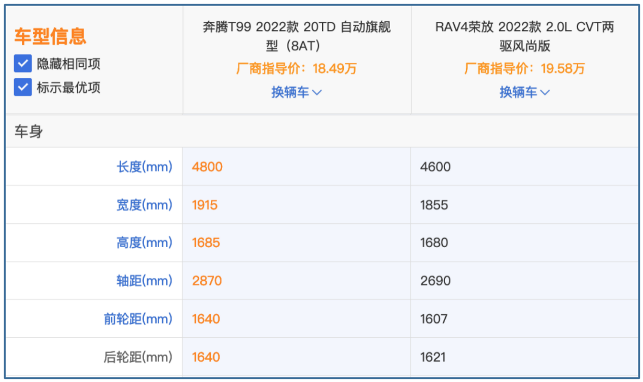Open 换辆车 dropdown under RAV4荣放

525,92
